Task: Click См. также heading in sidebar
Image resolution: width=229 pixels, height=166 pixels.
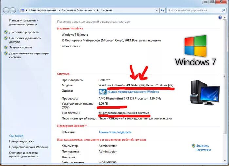Action: click(16, 136)
